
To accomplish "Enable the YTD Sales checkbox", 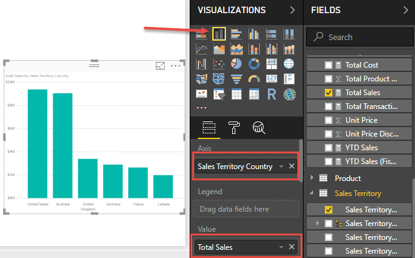I will [329, 148].
